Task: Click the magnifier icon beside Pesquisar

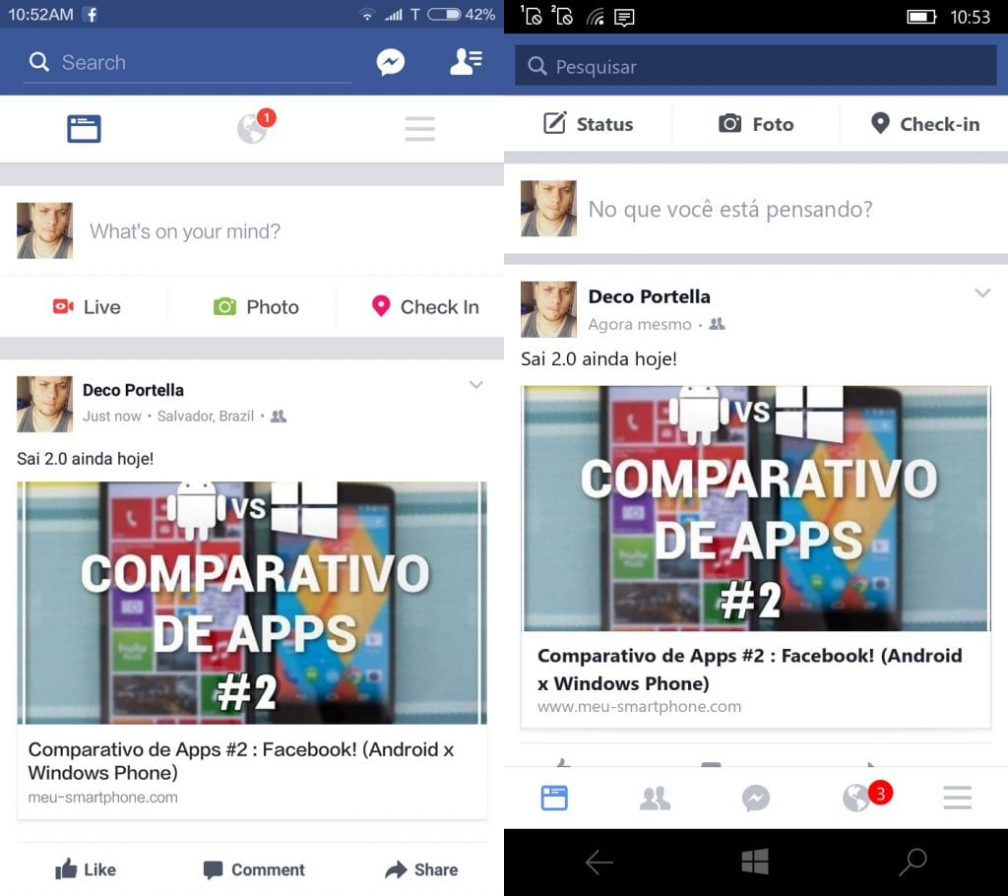Action: click(x=536, y=66)
